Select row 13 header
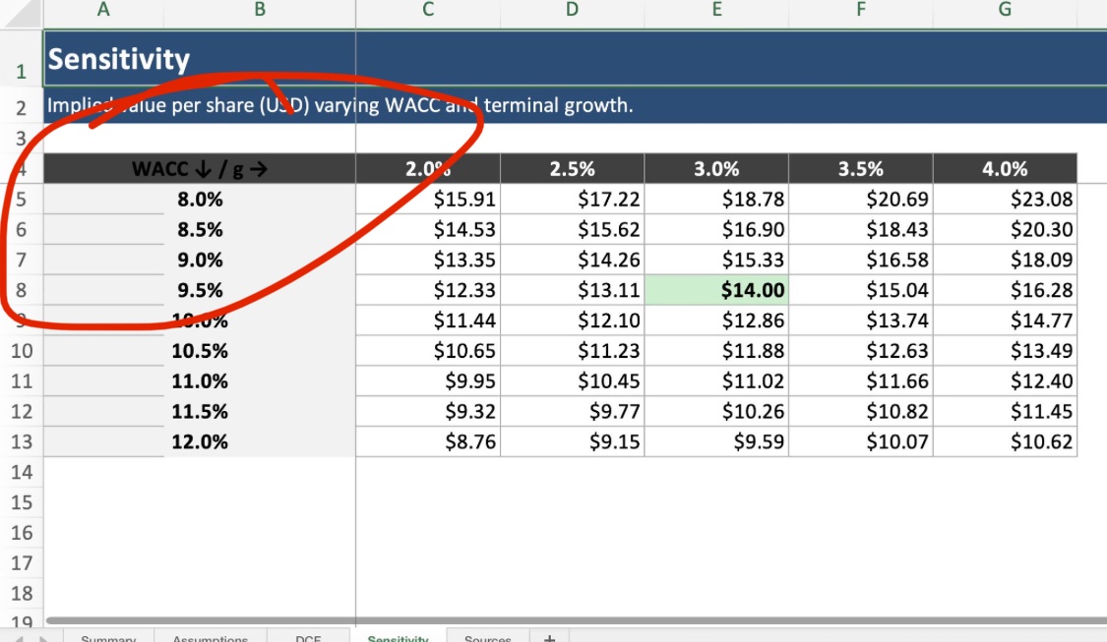 pyautogui.click(x=22, y=441)
